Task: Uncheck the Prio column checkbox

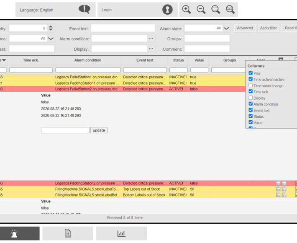Action: (251, 73)
